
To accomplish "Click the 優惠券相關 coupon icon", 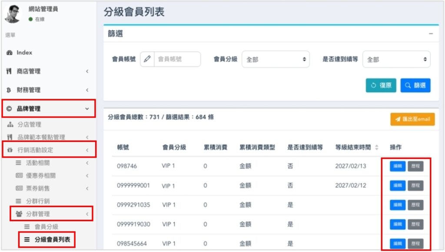I will pyautogui.click(x=19, y=176).
